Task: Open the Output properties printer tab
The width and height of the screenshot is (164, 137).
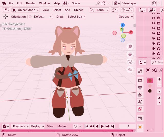Action: 140,88
